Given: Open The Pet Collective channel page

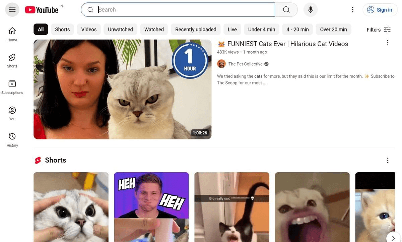Looking at the screenshot, I should (245, 64).
